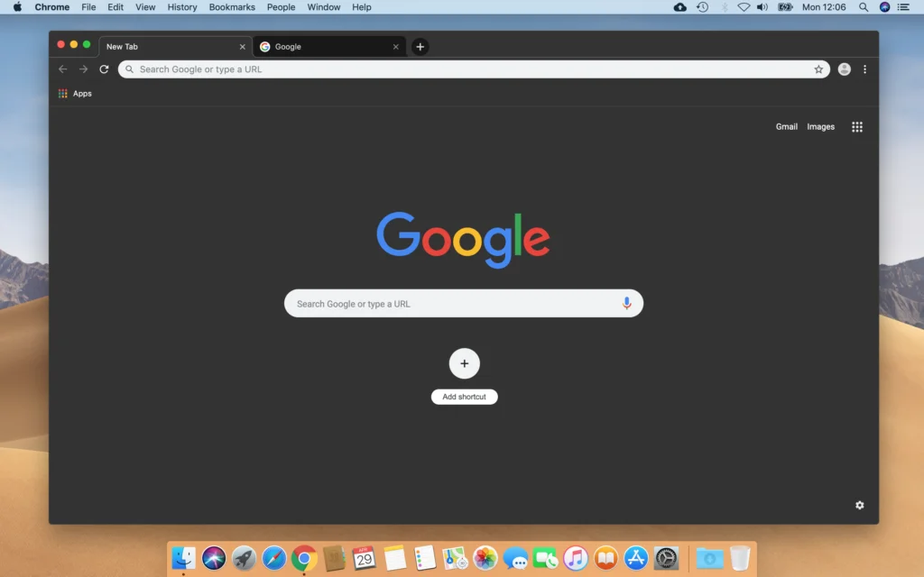Screen dimensions: 924x577
Task: Open Photos from the Dock
Action: (x=485, y=557)
